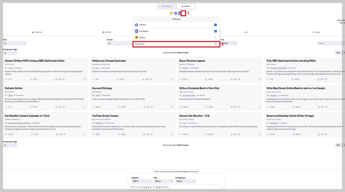Open Write a Complete Book in One Click
345x192 pixels.
click(x=199, y=88)
